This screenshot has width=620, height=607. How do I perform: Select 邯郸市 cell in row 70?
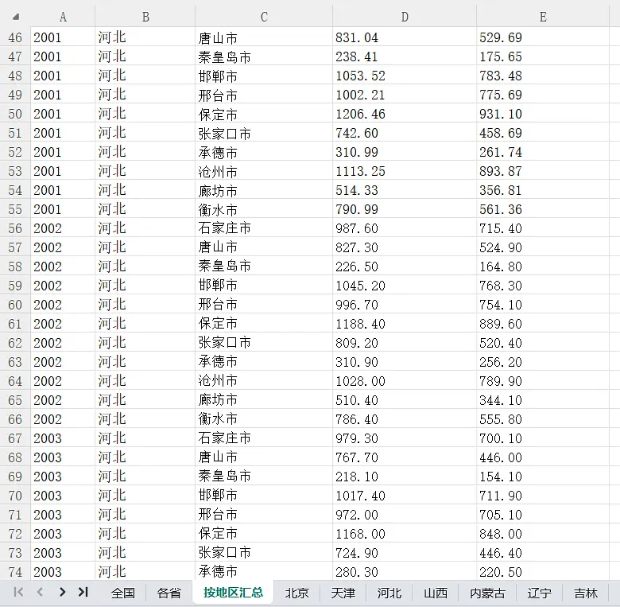pyautogui.click(x=264, y=496)
